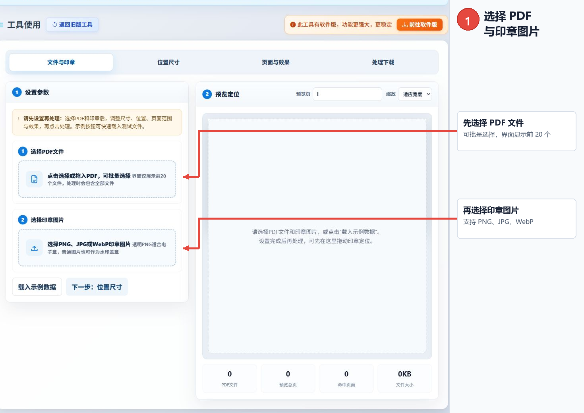Click the stamp image drop zone to choose image
The width and height of the screenshot is (584, 413).
(97, 248)
